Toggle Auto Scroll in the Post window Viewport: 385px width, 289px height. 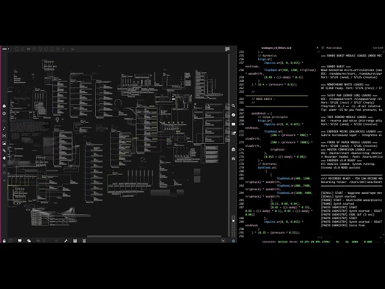(x=378, y=48)
